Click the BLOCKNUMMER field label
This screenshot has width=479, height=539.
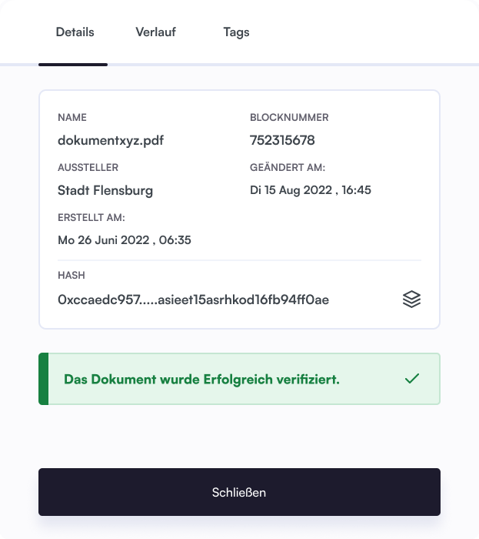(x=289, y=118)
